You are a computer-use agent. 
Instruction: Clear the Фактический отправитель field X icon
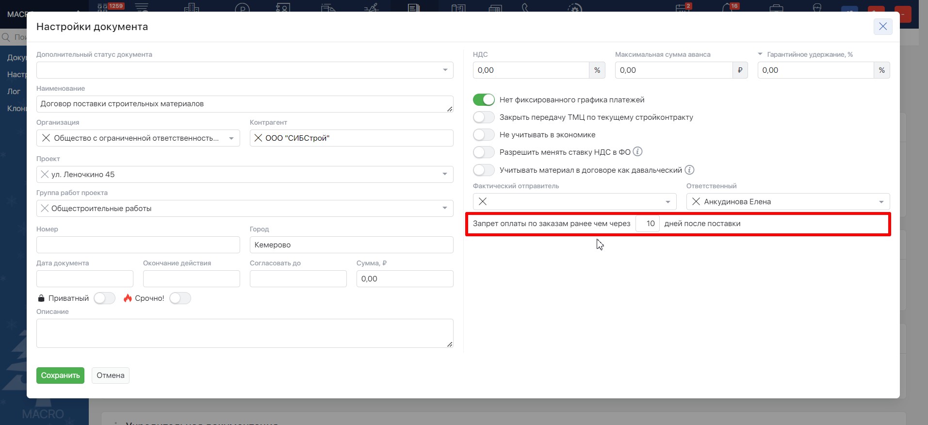tap(483, 202)
